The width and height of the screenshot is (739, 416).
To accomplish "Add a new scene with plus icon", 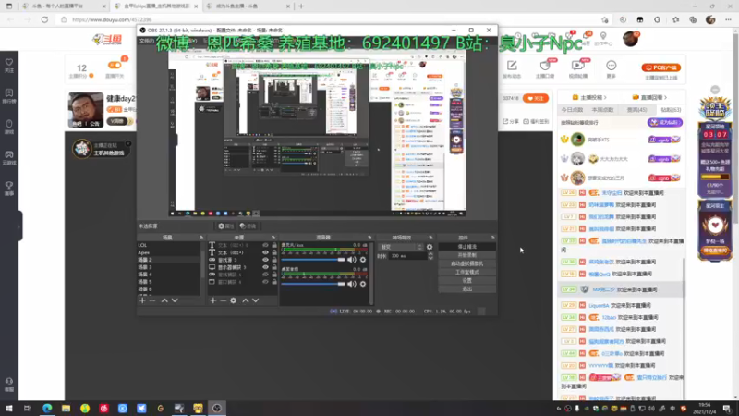I will (x=142, y=300).
